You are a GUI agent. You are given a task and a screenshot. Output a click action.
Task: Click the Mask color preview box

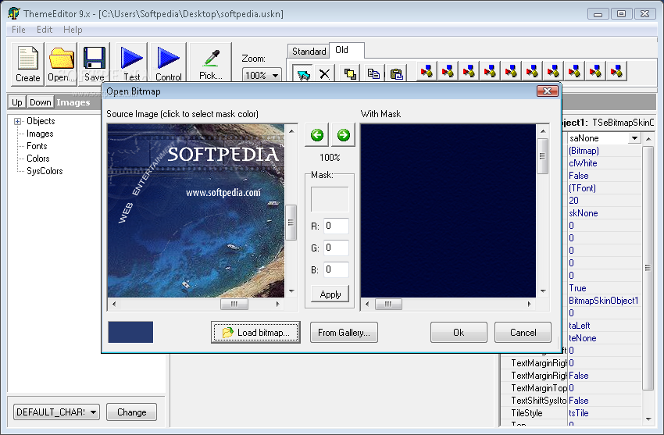tap(330, 199)
